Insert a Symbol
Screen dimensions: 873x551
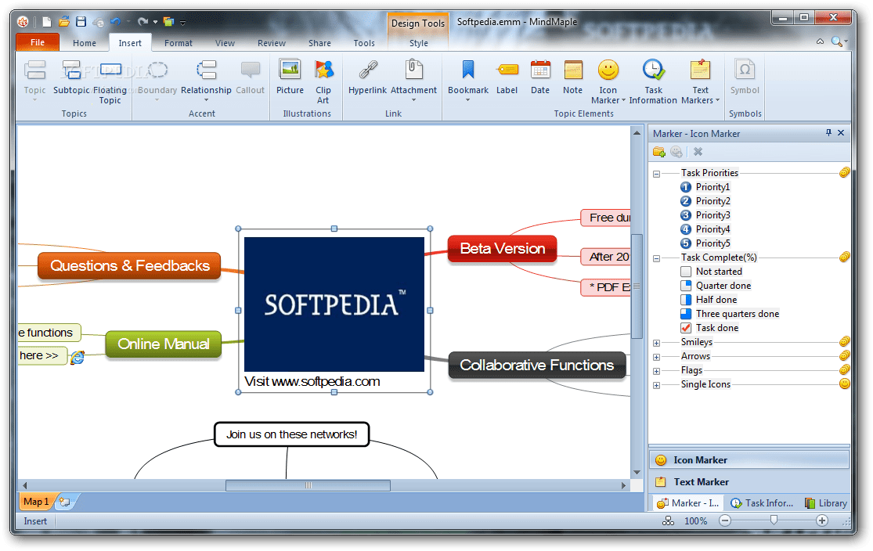pyautogui.click(x=745, y=78)
